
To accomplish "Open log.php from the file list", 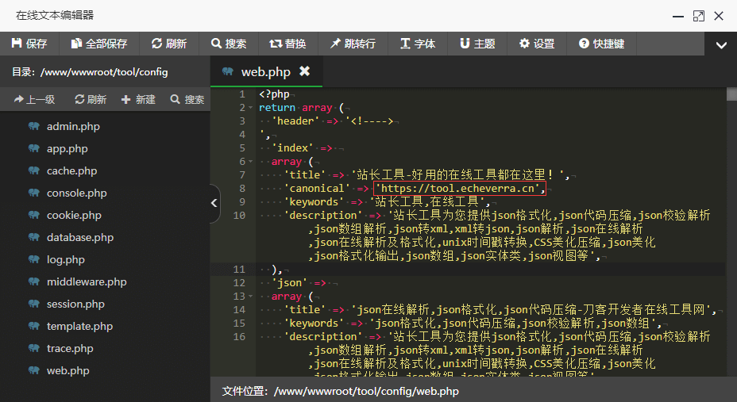I will coord(65,259).
